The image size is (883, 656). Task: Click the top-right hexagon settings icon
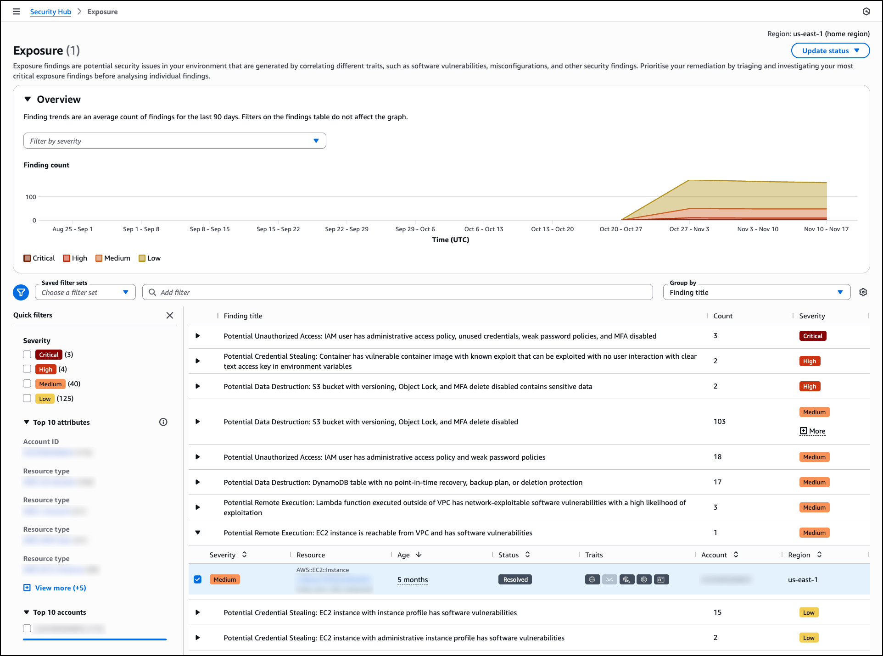click(866, 11)
